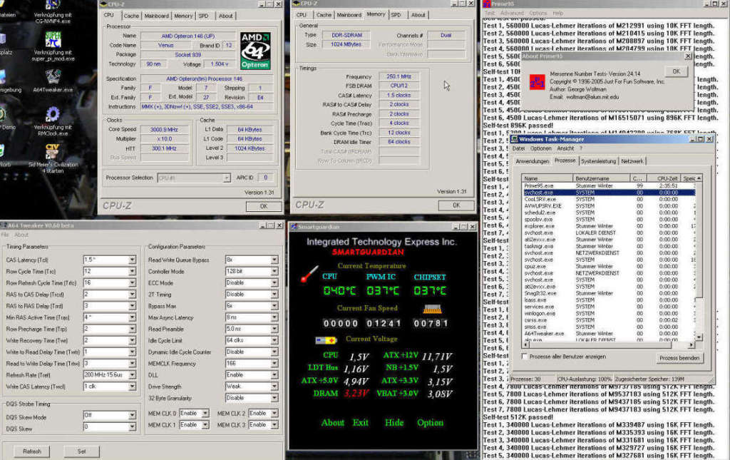Expand the Controller Mode dropdown
Screen dimensions: 730x460
click(x=274, y=272)
